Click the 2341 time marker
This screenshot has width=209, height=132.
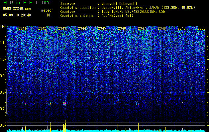coord(22,28)
